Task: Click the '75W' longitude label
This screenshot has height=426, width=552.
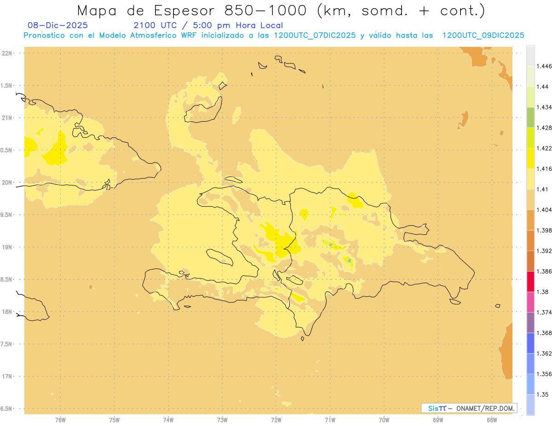Action: coord(114,420)
